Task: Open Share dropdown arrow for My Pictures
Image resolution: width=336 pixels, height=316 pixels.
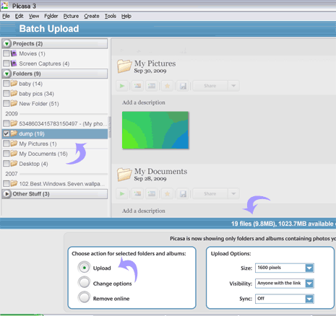Action: [x=233, y=86]
